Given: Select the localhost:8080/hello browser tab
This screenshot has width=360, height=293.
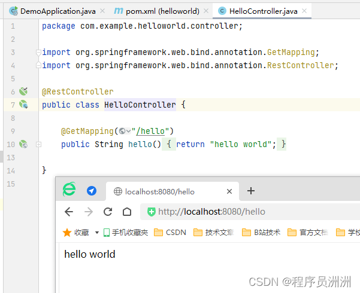Looking at the screenshot, I should point(173,191).
